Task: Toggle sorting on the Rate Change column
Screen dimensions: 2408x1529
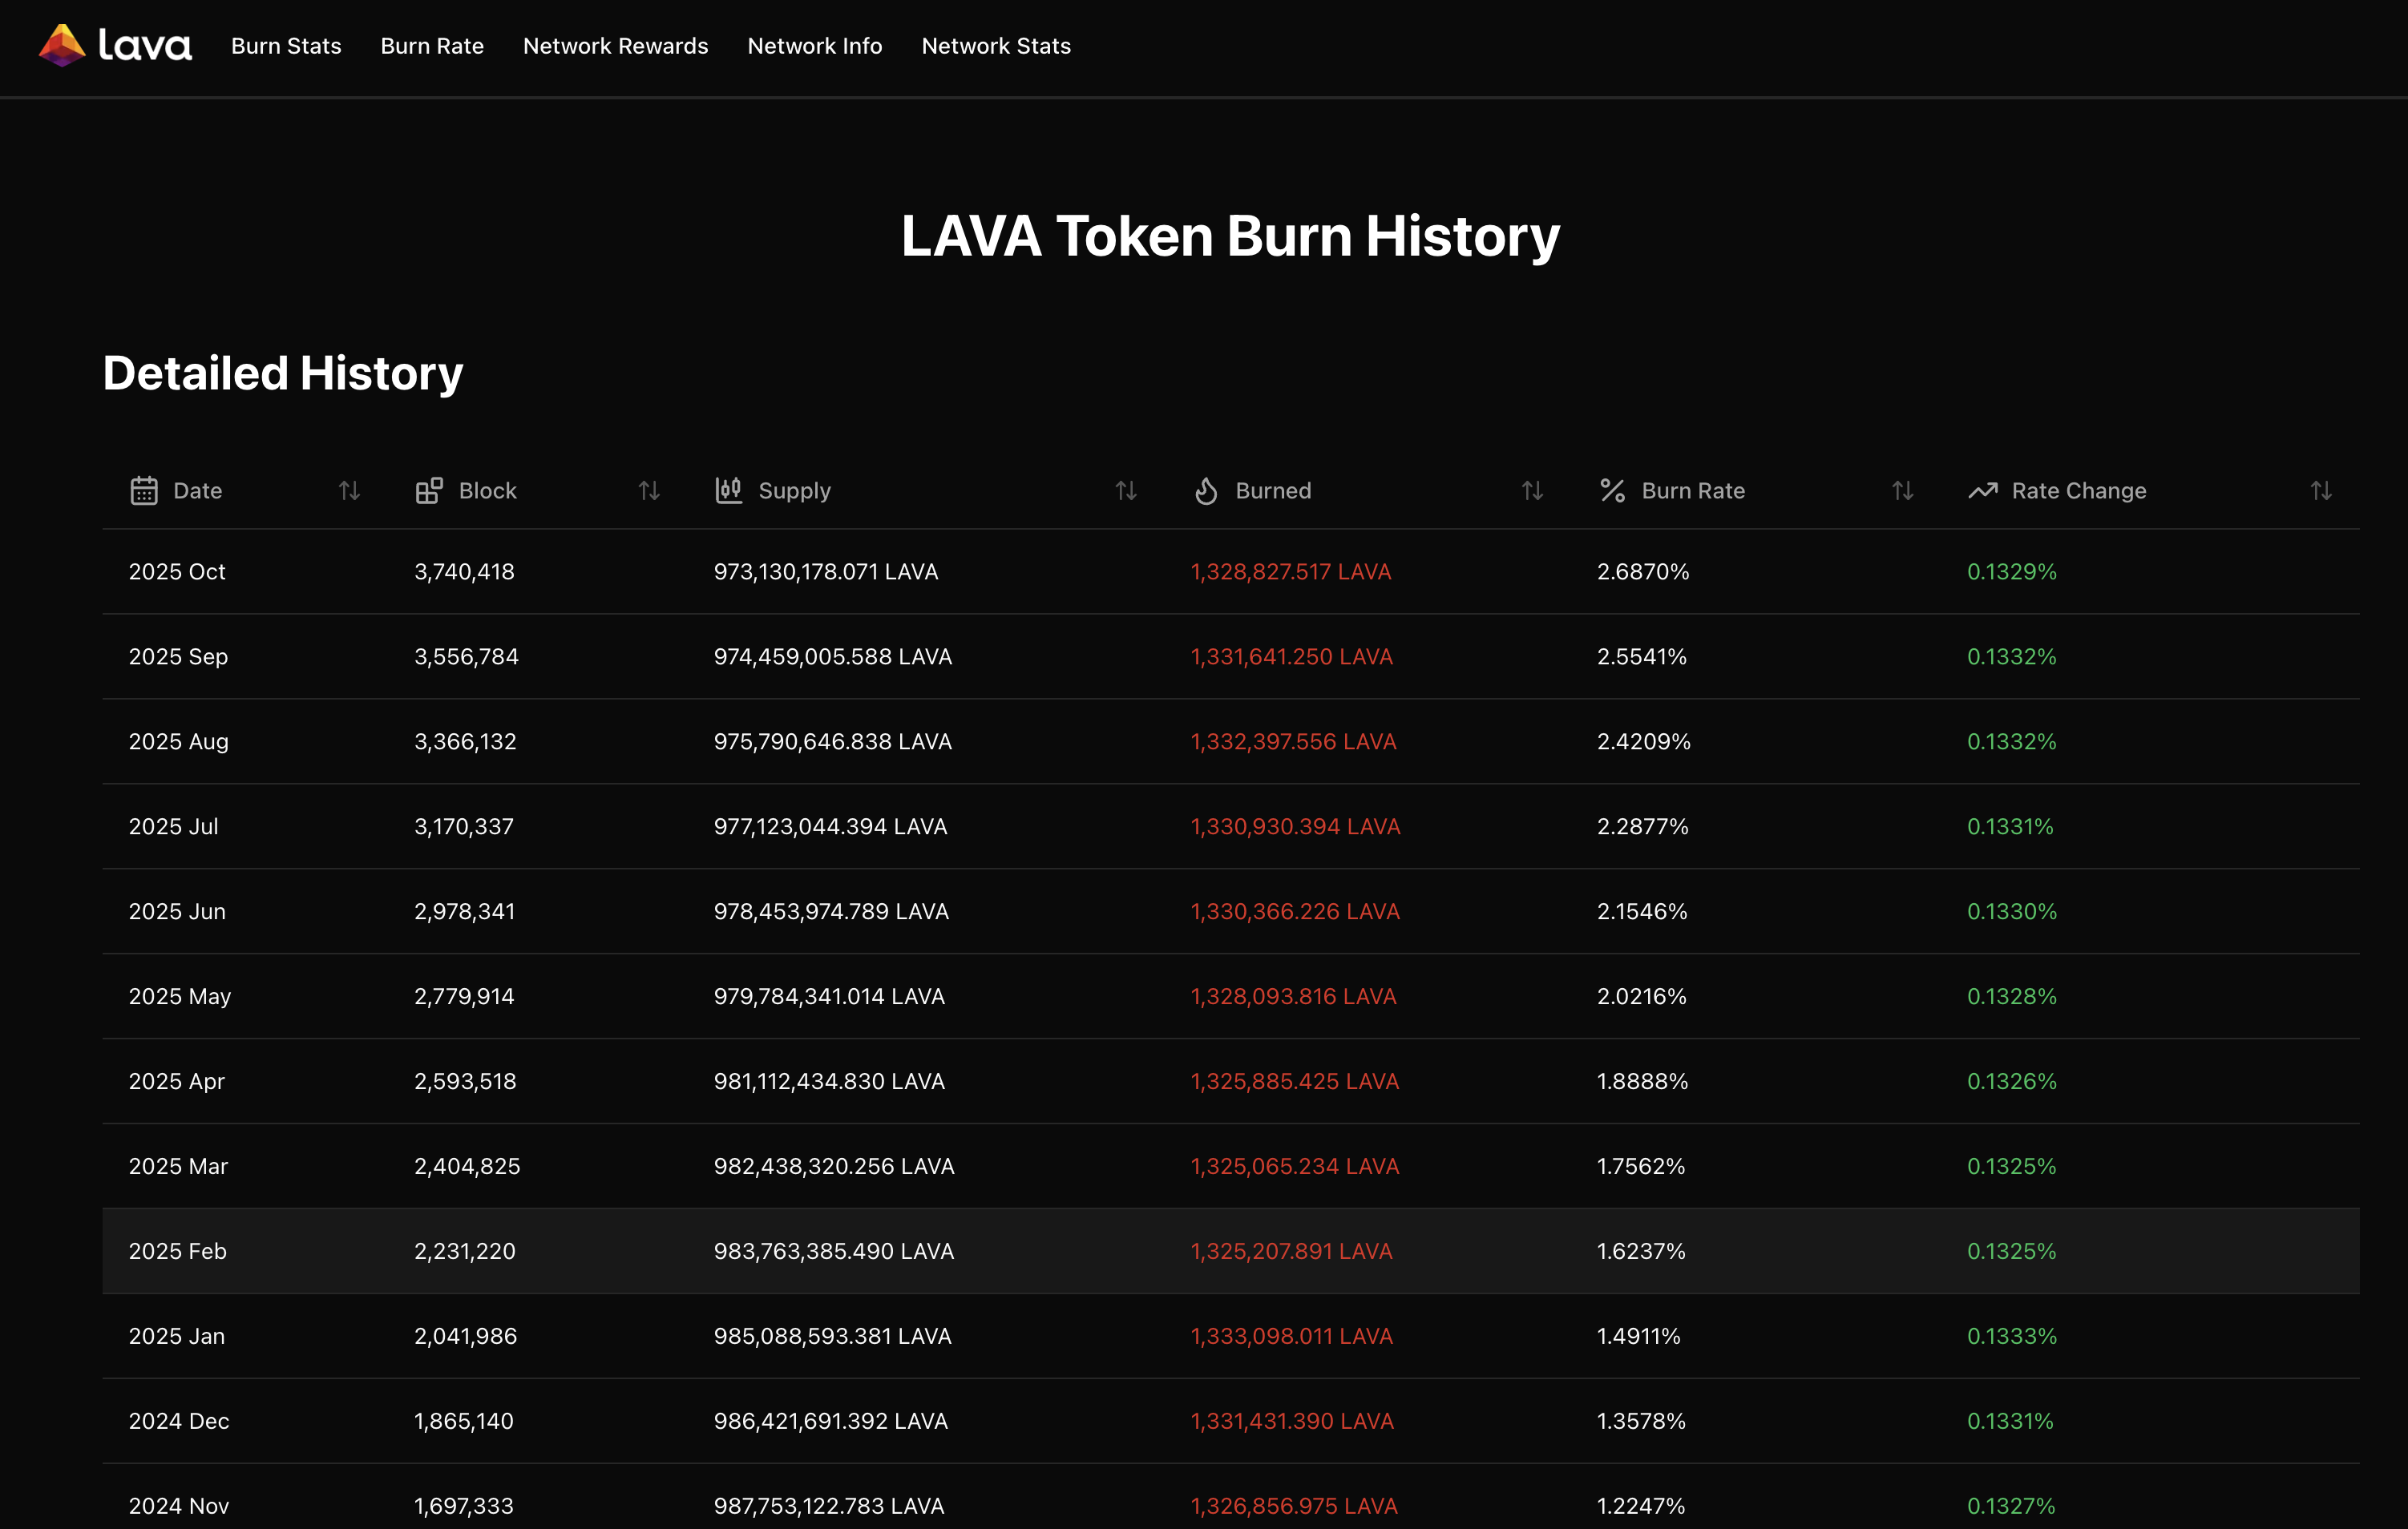Action: tap(2321, 490)
